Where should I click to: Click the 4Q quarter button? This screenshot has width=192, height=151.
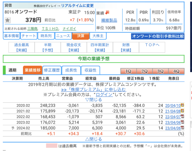176,71
